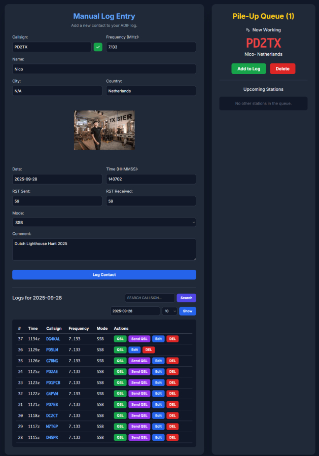Click the Search callsign button
Viewport: 319px width, 456px height.
(186, 298)
